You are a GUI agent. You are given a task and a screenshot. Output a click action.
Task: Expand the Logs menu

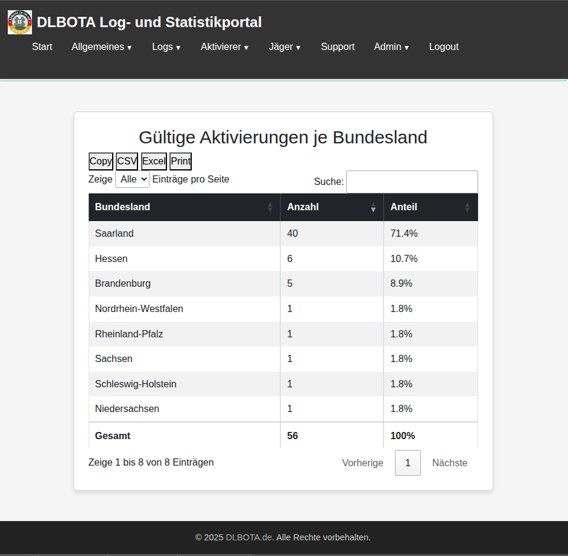tap(166, 47)
